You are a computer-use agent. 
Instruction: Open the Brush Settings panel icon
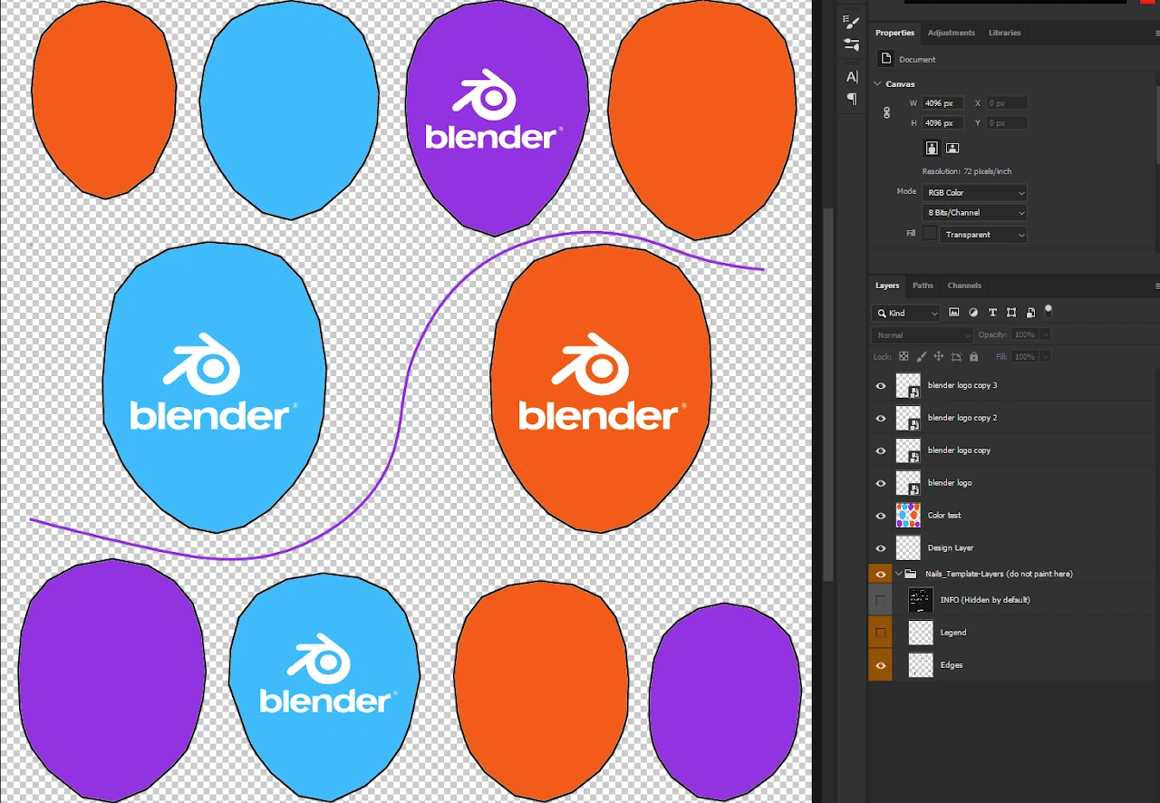click(x=851, y=44)
